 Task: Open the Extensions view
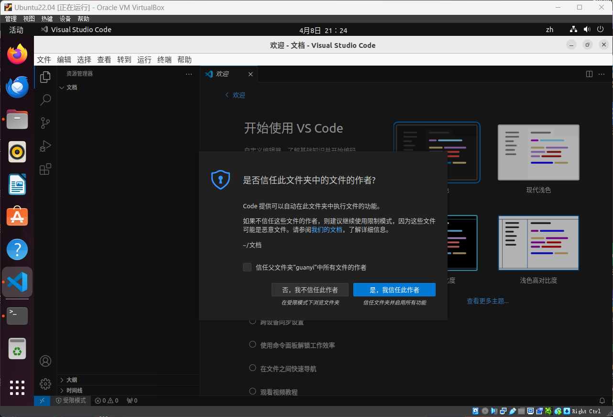[x=45, y=169]
